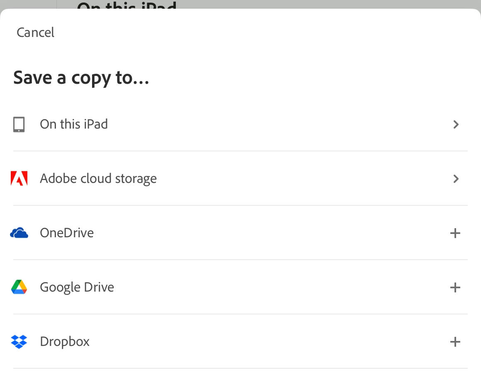
Task: Tap the Google Drive triangle icon
Action: click(19, 287)
